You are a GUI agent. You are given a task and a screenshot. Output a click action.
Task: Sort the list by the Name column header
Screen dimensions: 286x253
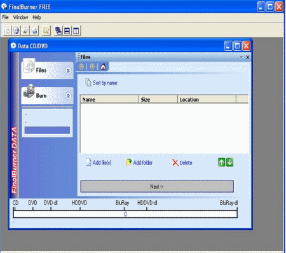[x=109, y=99]
